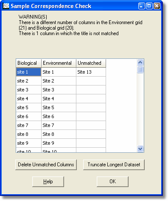Select the Biological cell 'site 4'
The height and width of the screenshot is (201, 168).
point(28,99)
